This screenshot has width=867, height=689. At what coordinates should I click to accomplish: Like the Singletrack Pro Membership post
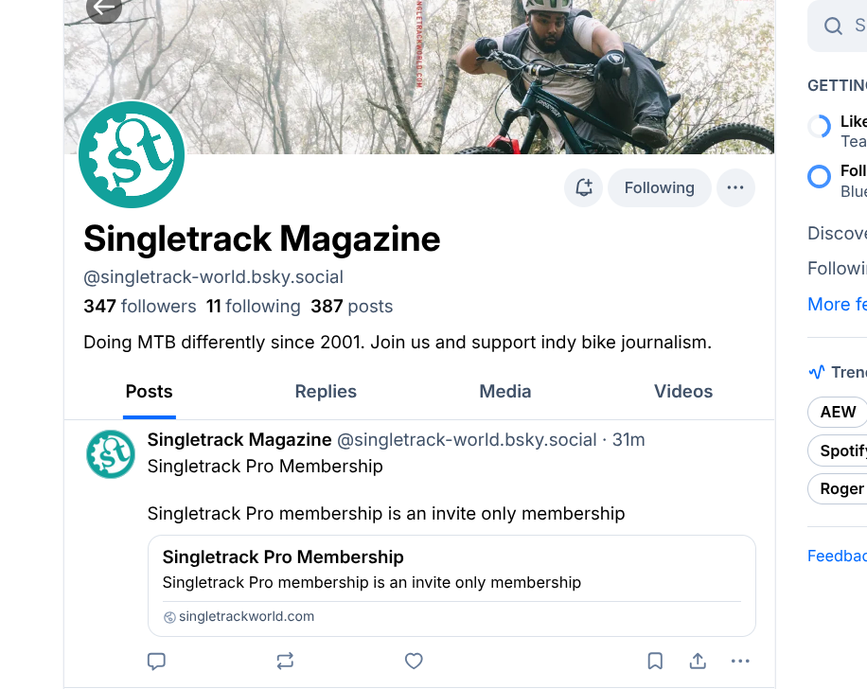click(414, 662)
